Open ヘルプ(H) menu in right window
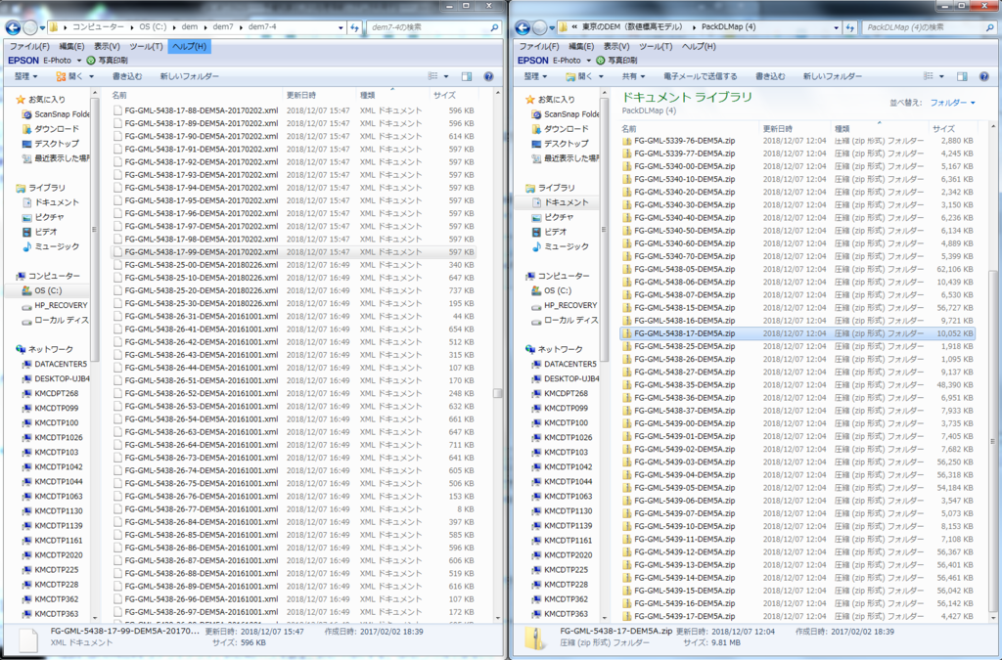Screen dimensions: 1002x660 point(699,47)
